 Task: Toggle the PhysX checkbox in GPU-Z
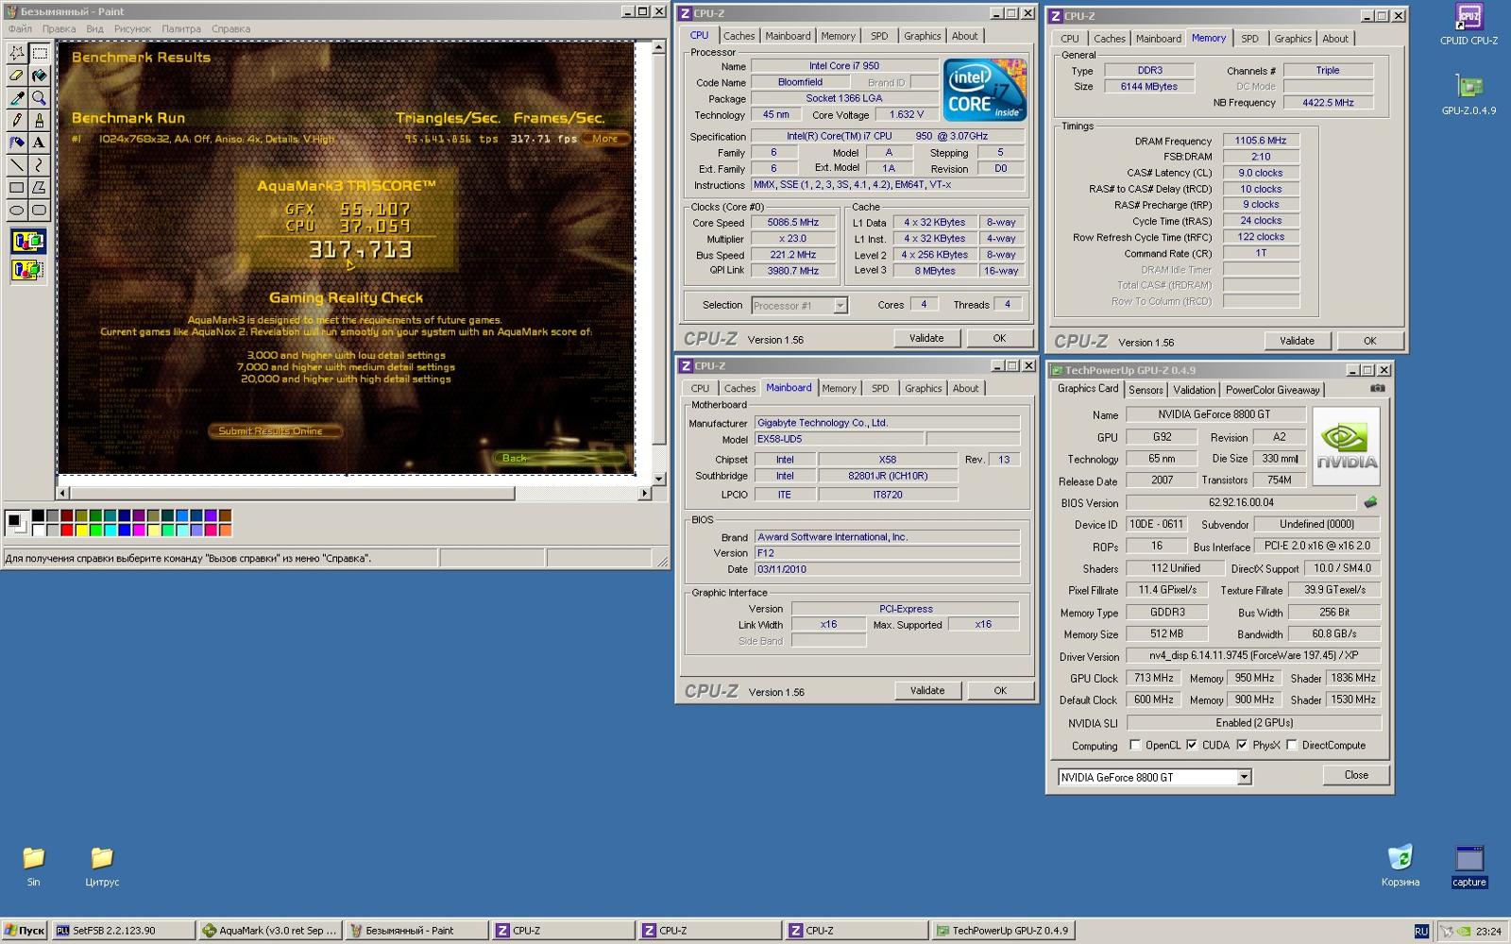[1242, 745]
